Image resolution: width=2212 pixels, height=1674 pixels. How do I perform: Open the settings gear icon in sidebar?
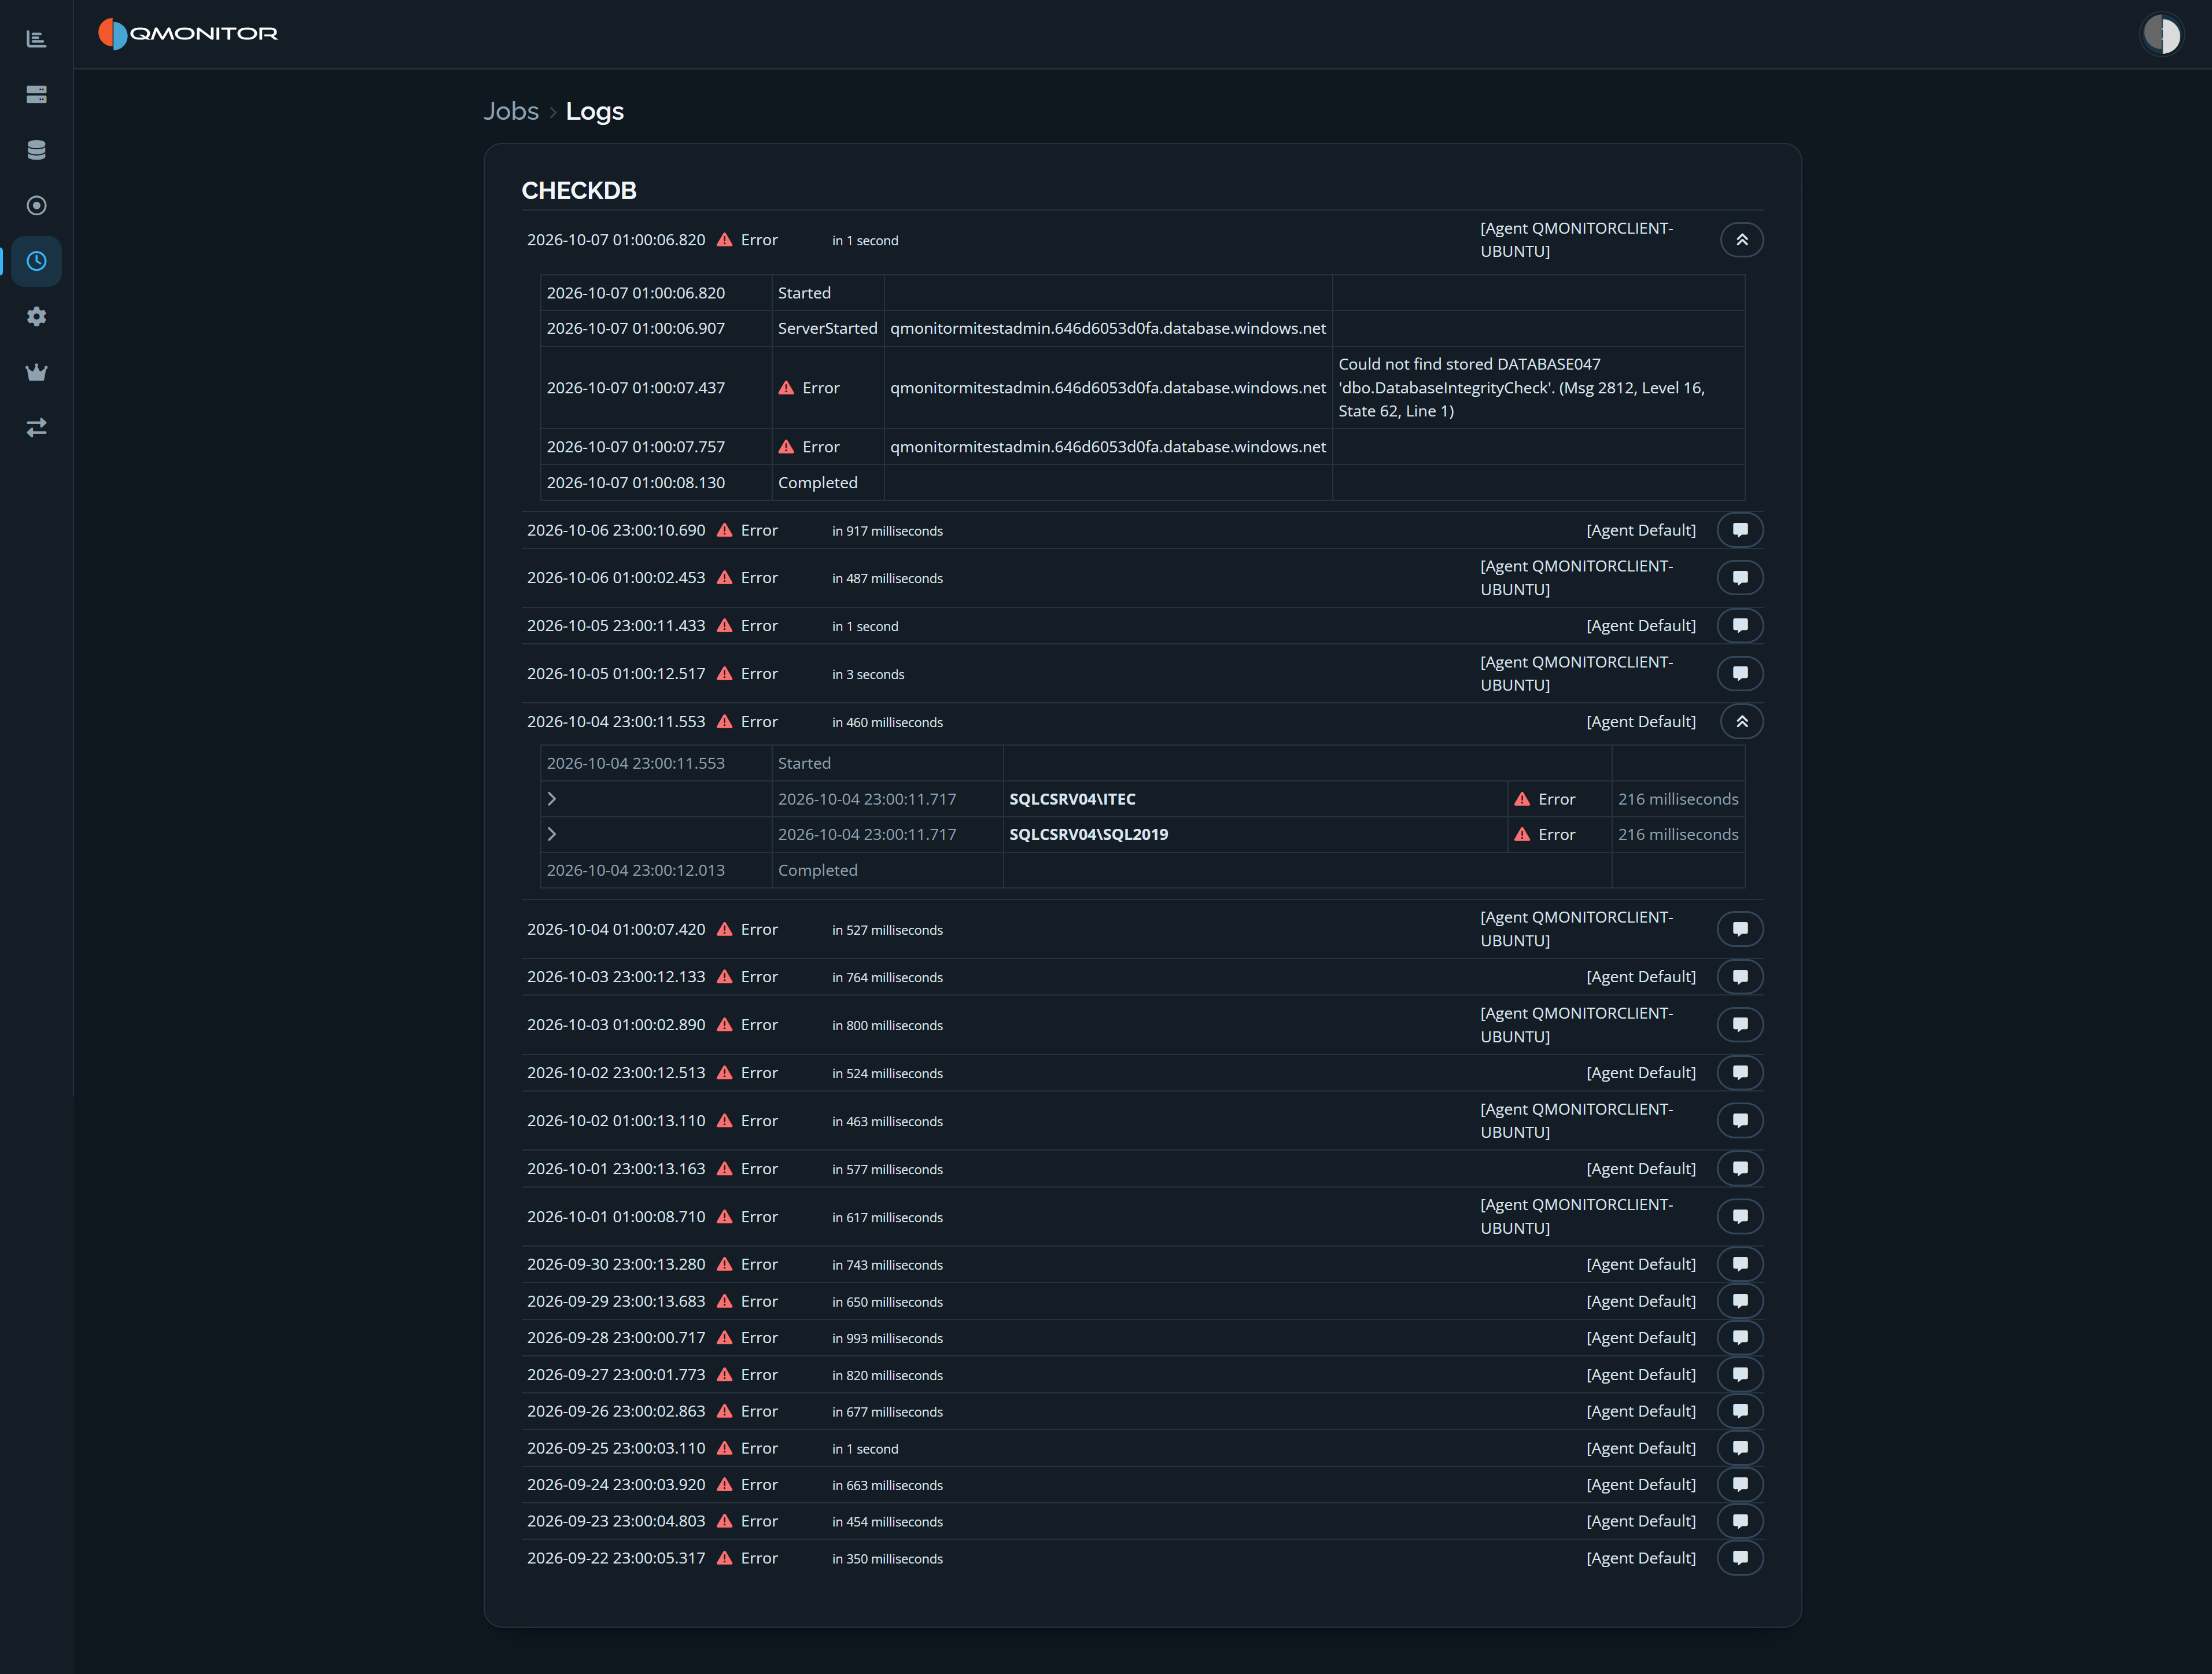click(36, 317)
